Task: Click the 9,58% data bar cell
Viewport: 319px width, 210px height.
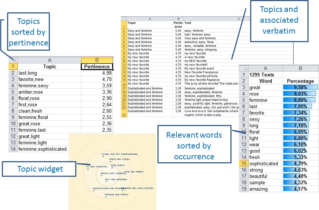Action: [300, 87]
